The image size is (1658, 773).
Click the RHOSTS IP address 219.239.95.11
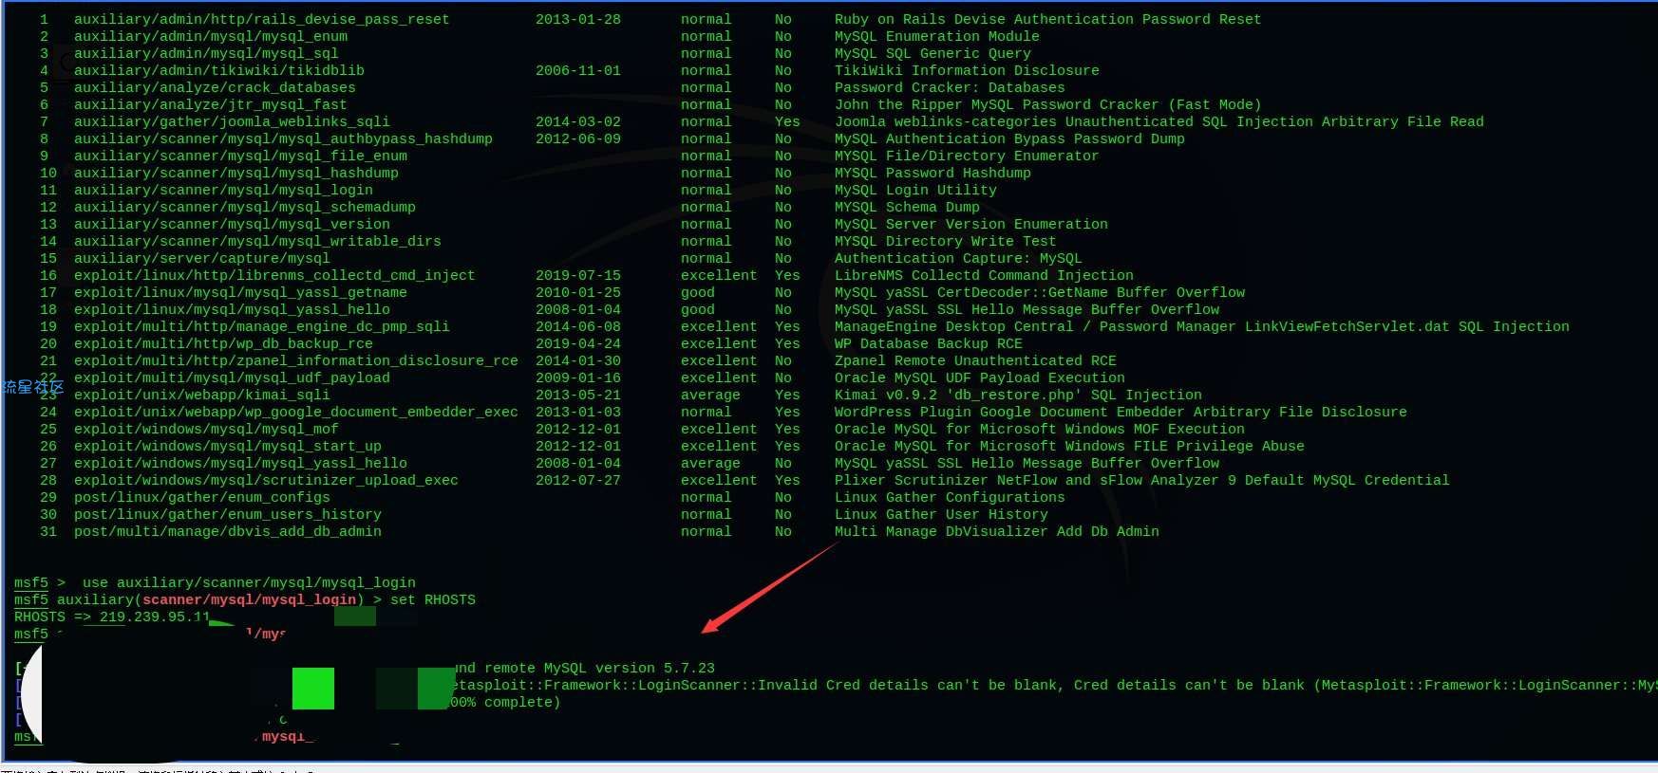[x=155, y=617]
